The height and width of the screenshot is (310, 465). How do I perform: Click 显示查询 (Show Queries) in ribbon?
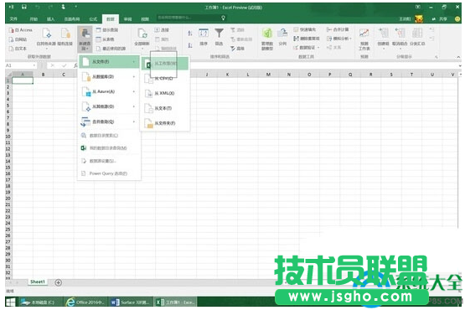(x=106, y=30)
